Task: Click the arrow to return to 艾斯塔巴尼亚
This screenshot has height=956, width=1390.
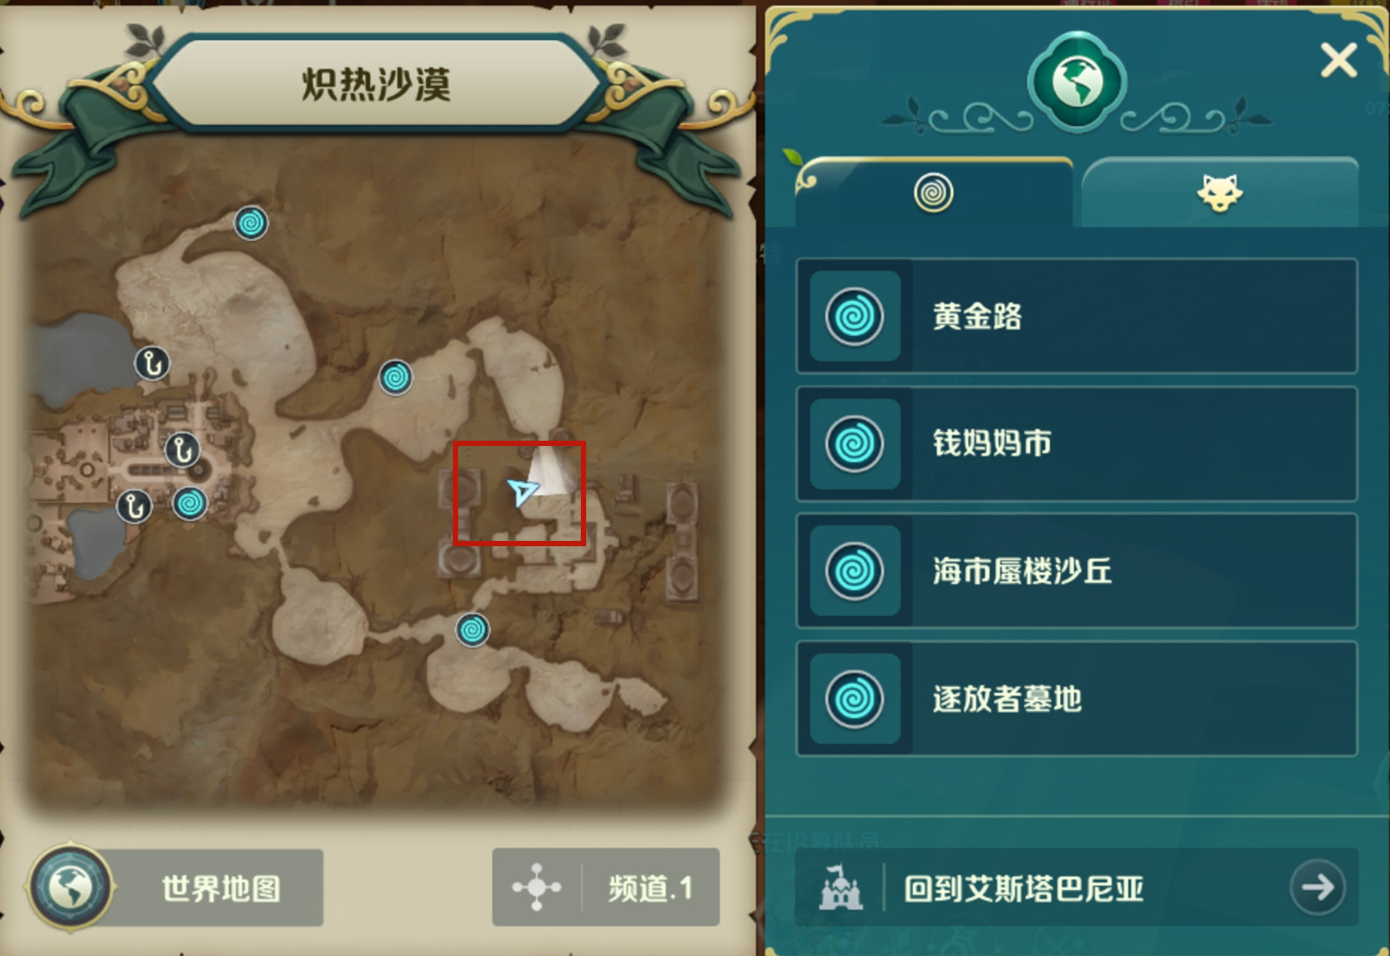Action: point(1318,887)
